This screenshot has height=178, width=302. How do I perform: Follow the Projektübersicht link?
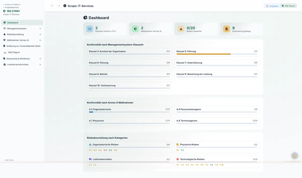tap(11, 8)
